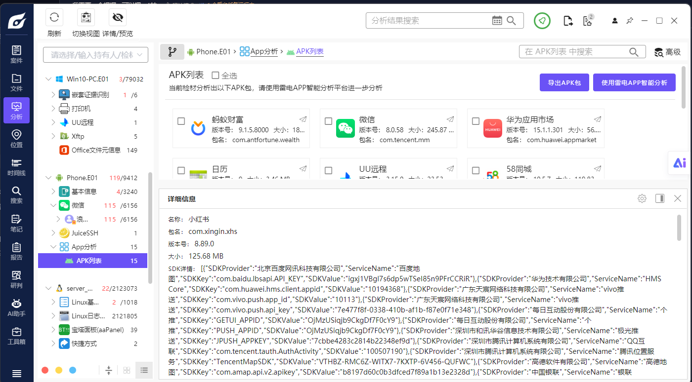692x382 pixels.
Task: Open the task list icon with badge 2
Action: (588, 20)
